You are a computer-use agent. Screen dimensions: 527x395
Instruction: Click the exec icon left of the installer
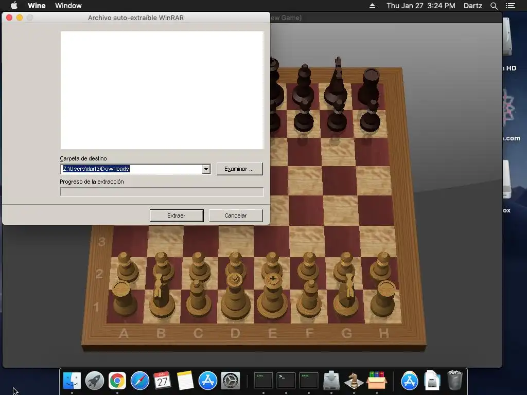pos(309,381)
